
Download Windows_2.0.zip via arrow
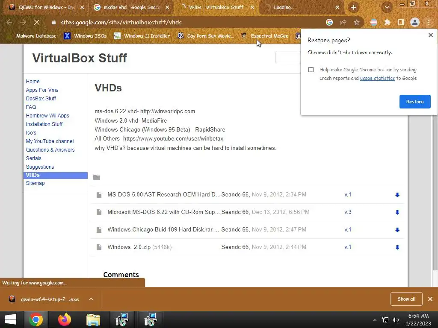pos(397,247)
